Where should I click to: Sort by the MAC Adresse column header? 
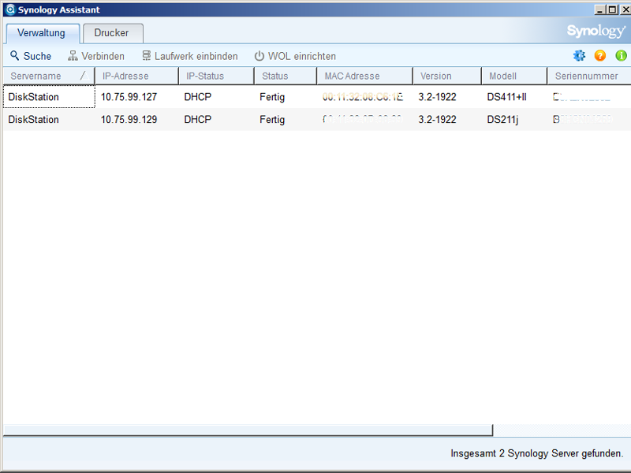(364, 76)
